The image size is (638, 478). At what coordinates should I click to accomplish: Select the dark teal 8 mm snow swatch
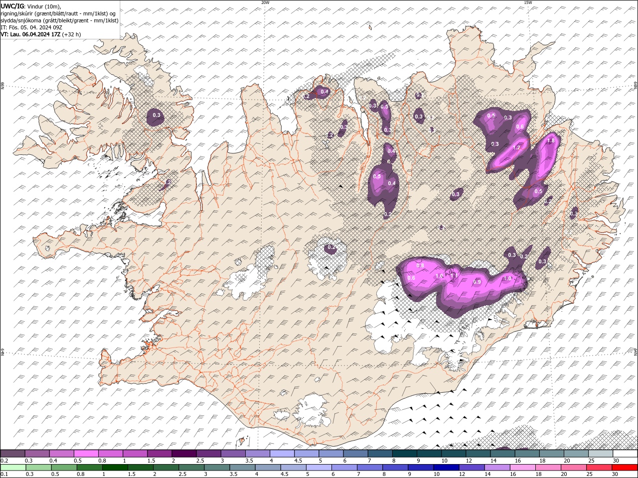[404, 453]
